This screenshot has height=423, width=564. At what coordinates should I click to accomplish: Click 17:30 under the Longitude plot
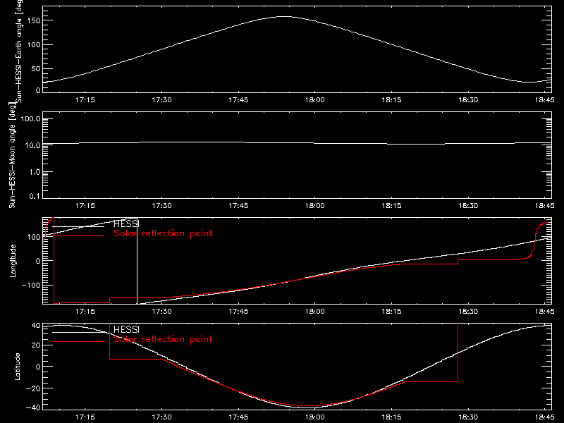(x=162, y=312)
